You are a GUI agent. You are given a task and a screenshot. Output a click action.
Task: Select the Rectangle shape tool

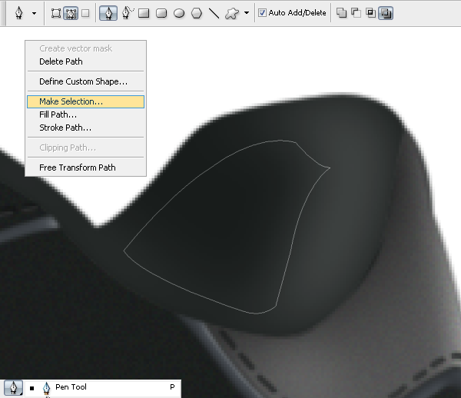tap(144, 13)
